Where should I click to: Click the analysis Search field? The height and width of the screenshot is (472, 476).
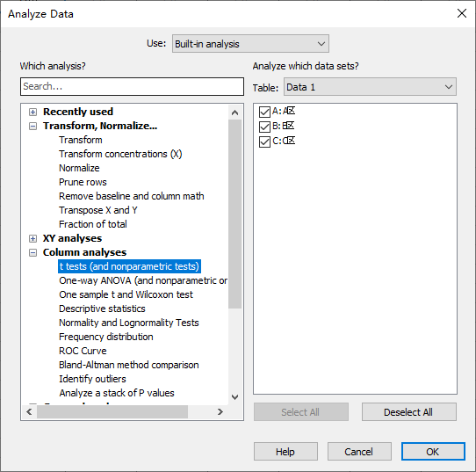[132, 86]
